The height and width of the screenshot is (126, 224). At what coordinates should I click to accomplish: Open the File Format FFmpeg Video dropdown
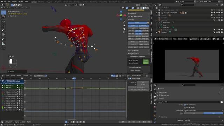click(203, 111)
